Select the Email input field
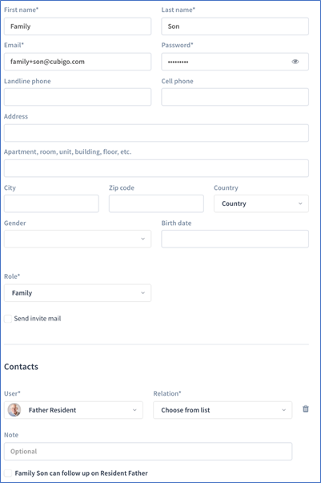 (78, 62)
